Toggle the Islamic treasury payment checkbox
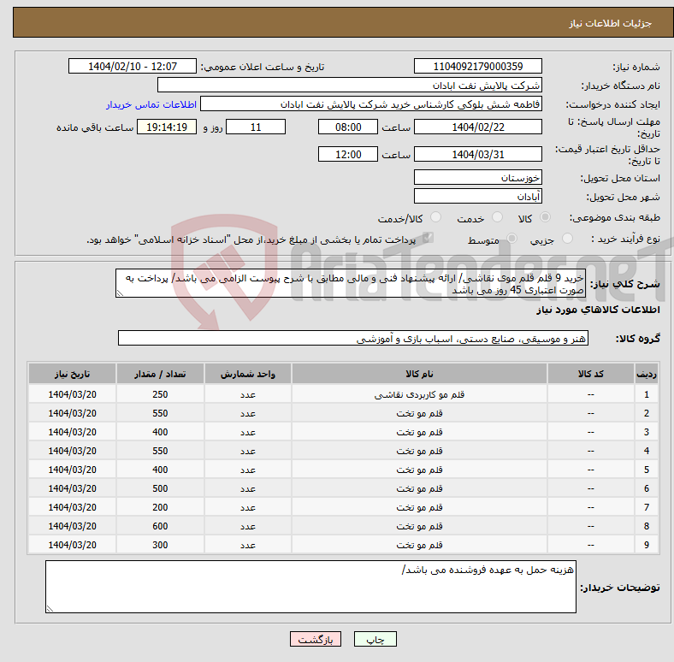674x662 pixels. (428, 238)
